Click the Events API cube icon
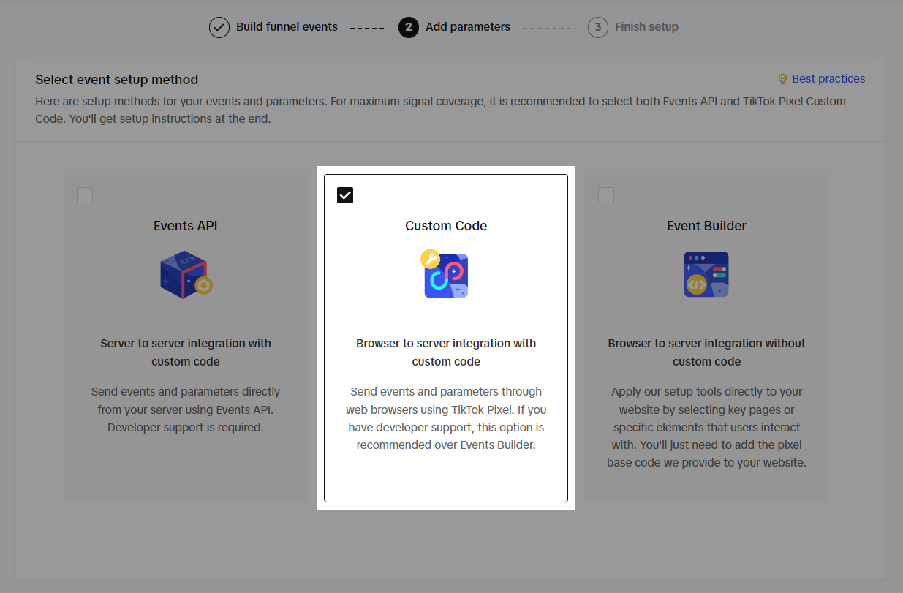Image resolution: width=903 pixels, height=593 pixels. click(186, 274)
